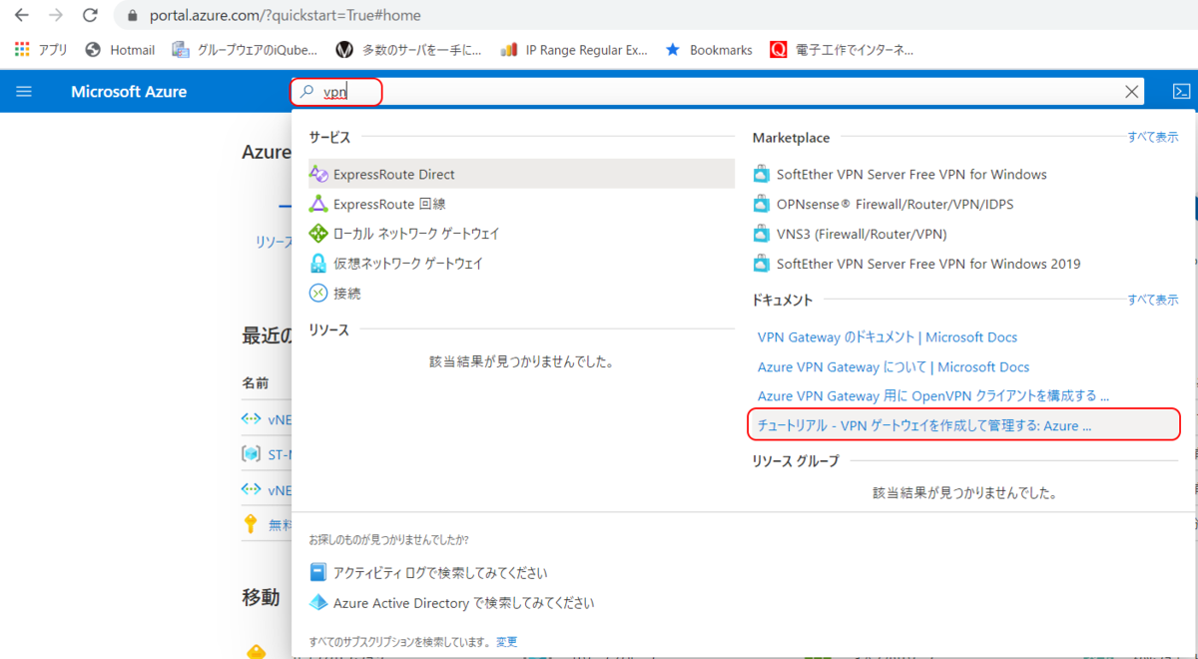
Task: Search in アクティビティ ログ
Action: pos(428,573)
